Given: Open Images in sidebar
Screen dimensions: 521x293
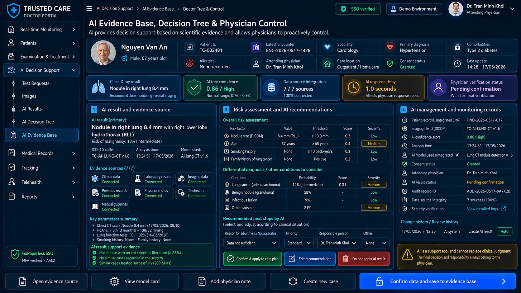Looking at the screenshot, I should point(29,96).
